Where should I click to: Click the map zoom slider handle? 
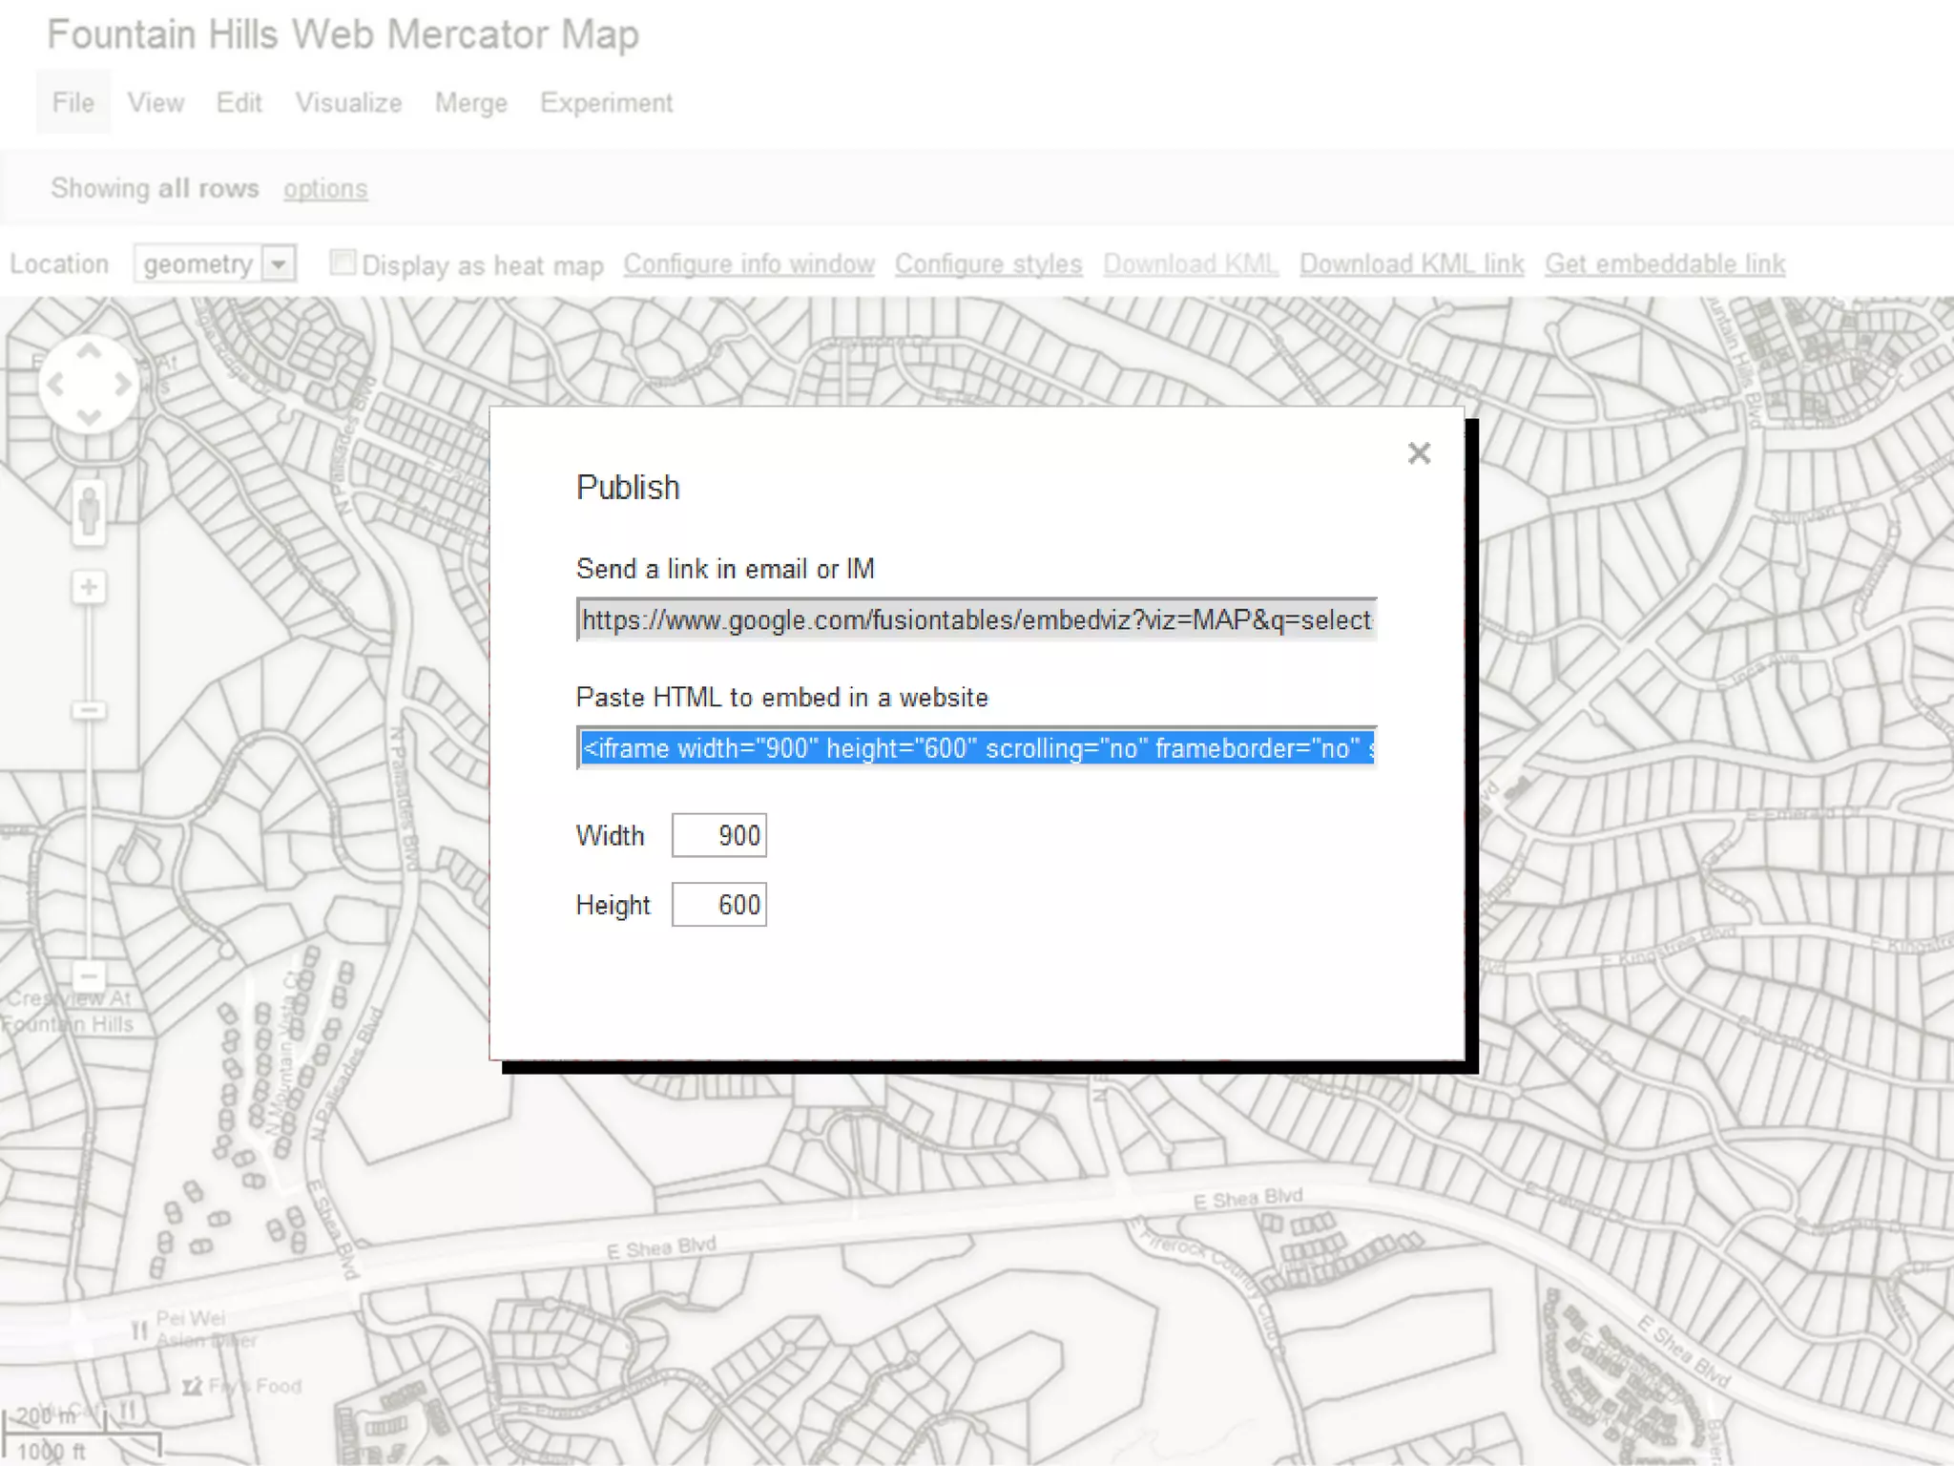(89, 710)
